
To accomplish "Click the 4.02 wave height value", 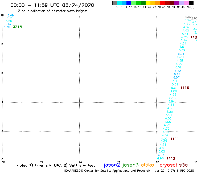I will click(186, 30).
